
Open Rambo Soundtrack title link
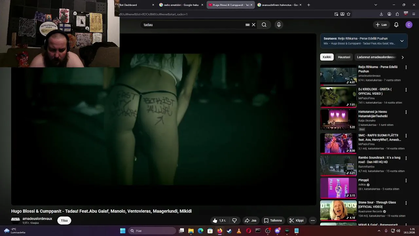pyautogui.click(x=379, y=160)
